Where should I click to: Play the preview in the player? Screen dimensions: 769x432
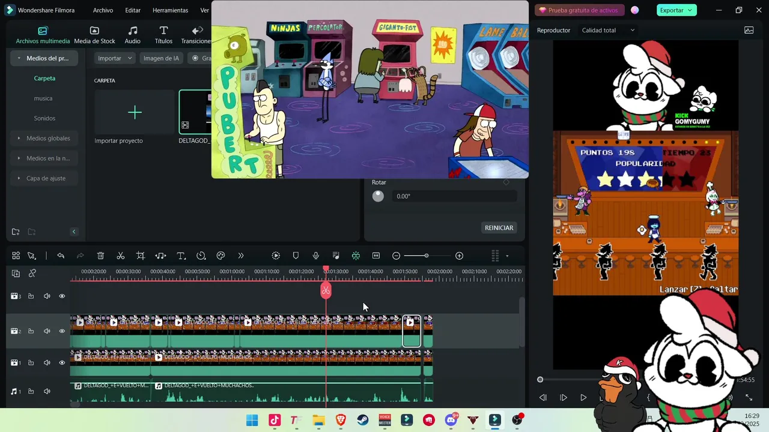tap(583, 397)
